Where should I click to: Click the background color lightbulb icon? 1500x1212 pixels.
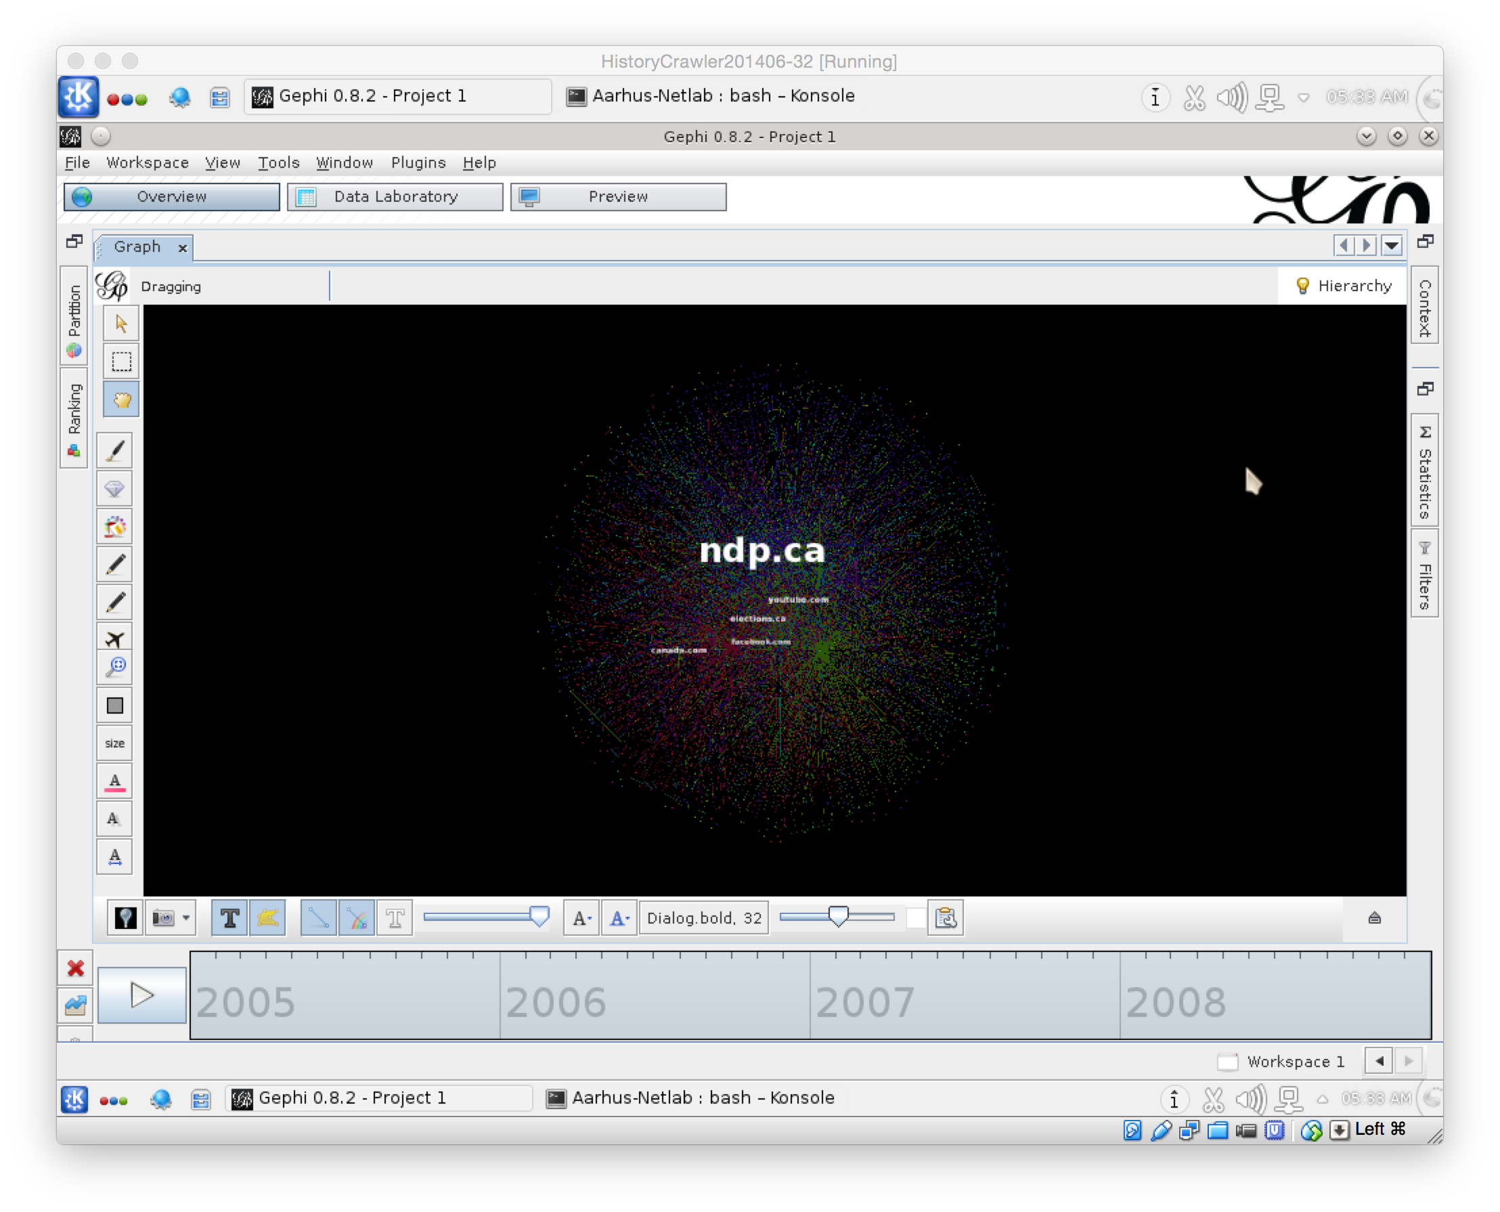click(x=126, y=918)
